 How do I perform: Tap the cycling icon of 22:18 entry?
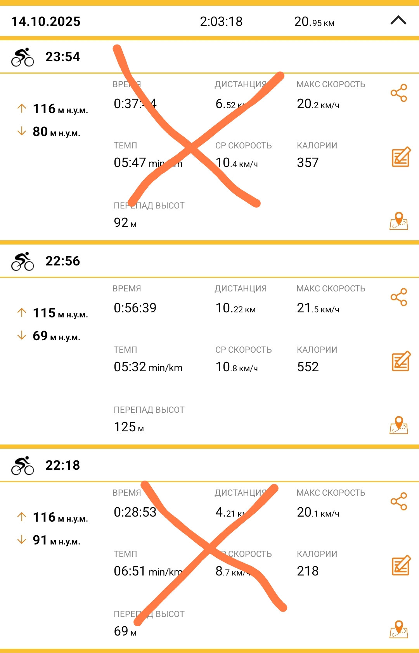(23, 466)
